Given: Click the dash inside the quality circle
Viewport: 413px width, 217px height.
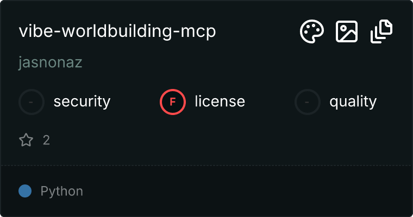Looking at the screenshot, I should [x=306, y=102].
